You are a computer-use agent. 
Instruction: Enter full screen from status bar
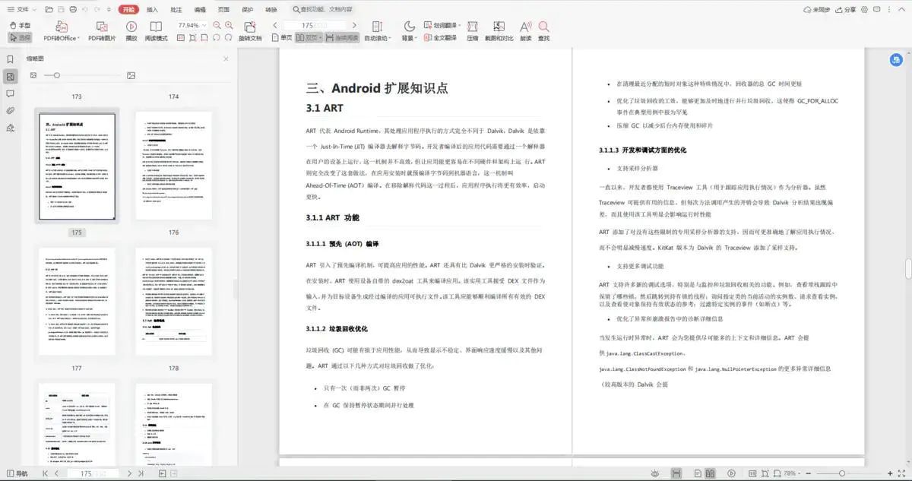click(x=903, y=473)
